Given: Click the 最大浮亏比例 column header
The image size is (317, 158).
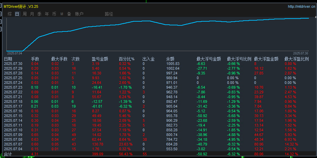Looking at the screenshot, I should 239,59.
